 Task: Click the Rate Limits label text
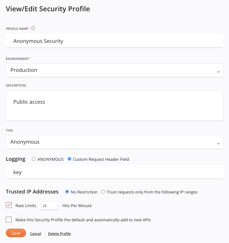pos(26,206)
